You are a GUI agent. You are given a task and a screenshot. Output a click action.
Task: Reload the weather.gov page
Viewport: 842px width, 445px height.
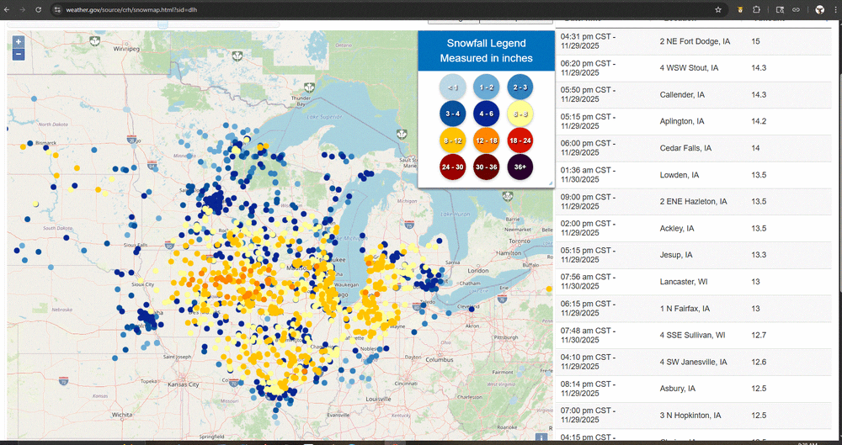[37, 9]
